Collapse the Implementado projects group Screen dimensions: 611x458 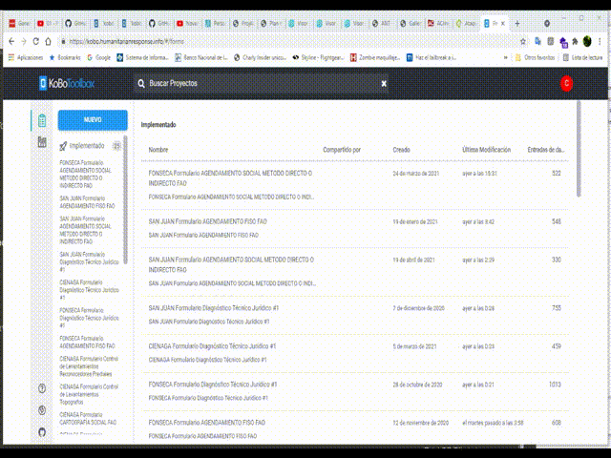(x=81, y=146)
